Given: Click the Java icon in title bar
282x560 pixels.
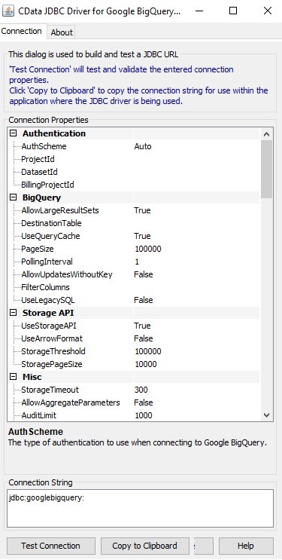Looking at the screenshot, I should tap(8, 11).
